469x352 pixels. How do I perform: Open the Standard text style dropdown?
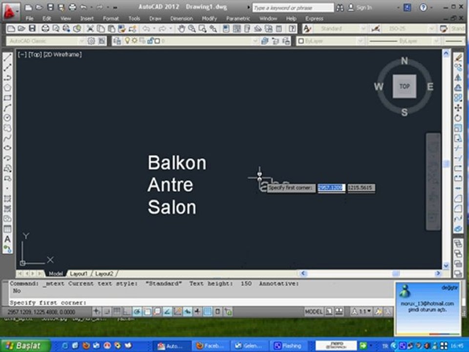(x=363, y=29)
